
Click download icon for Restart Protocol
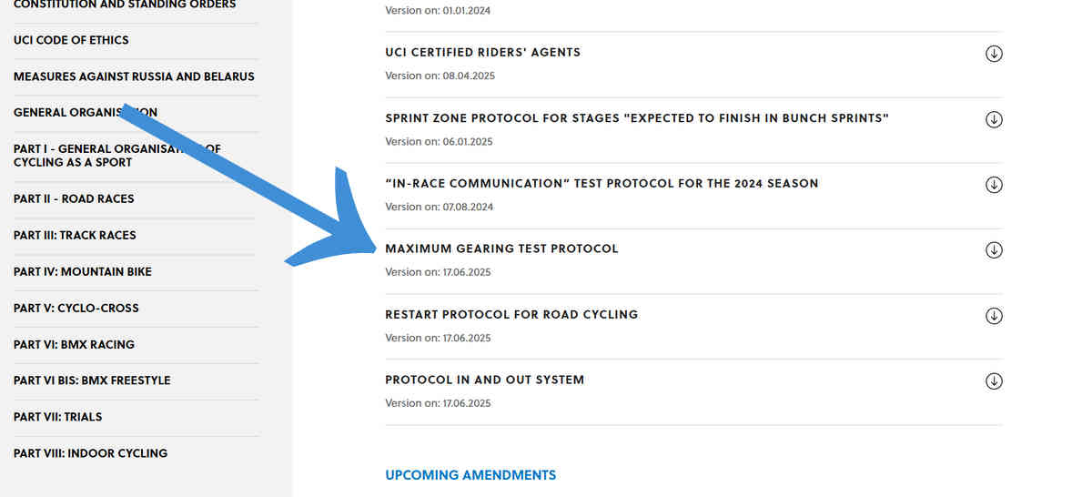click(x=994, y=316)
